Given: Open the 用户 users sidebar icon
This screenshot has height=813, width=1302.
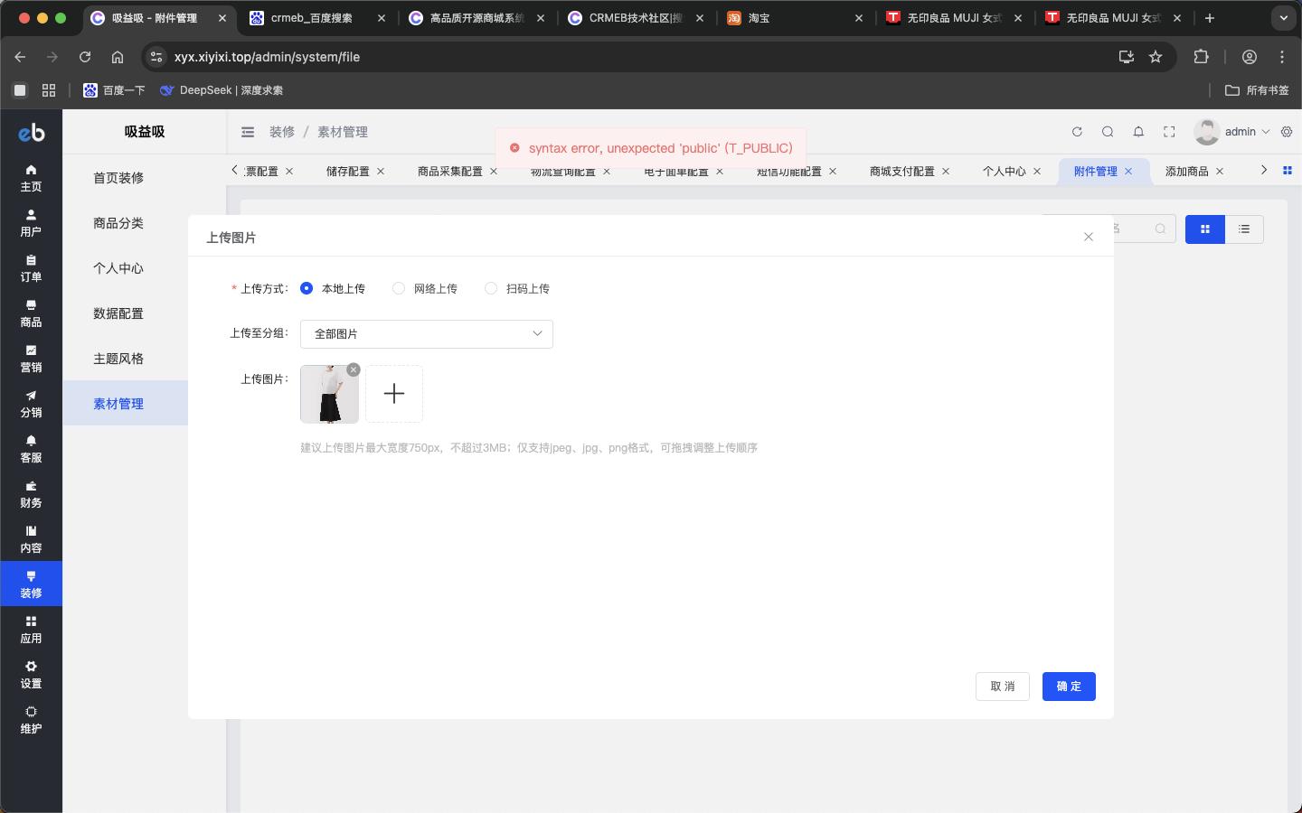Looking at the screenshot, I should [x=31, y=223].
